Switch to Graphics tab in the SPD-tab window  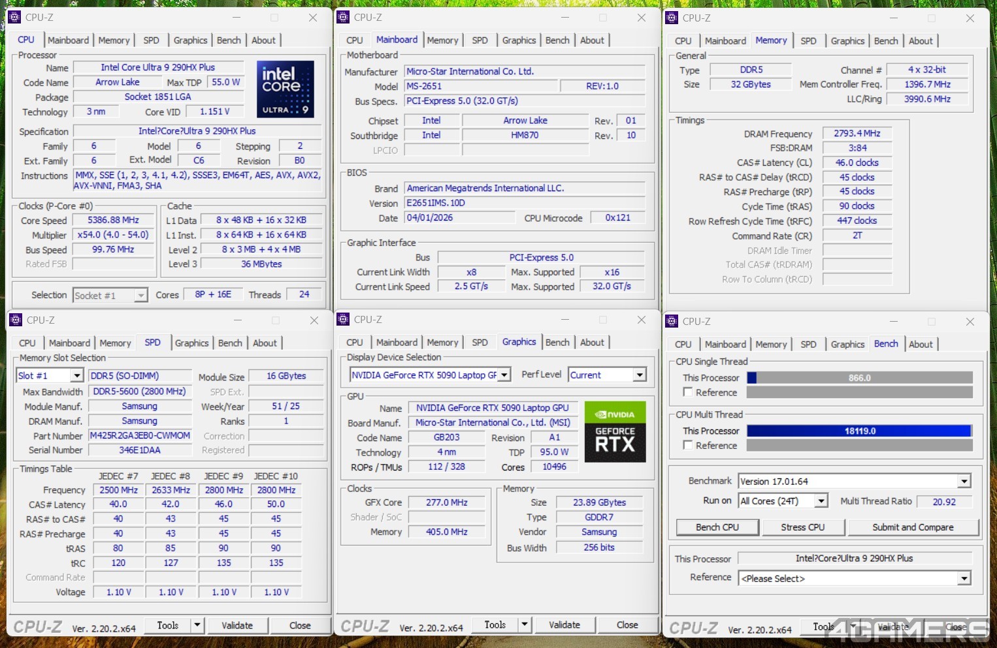[191, 343]
